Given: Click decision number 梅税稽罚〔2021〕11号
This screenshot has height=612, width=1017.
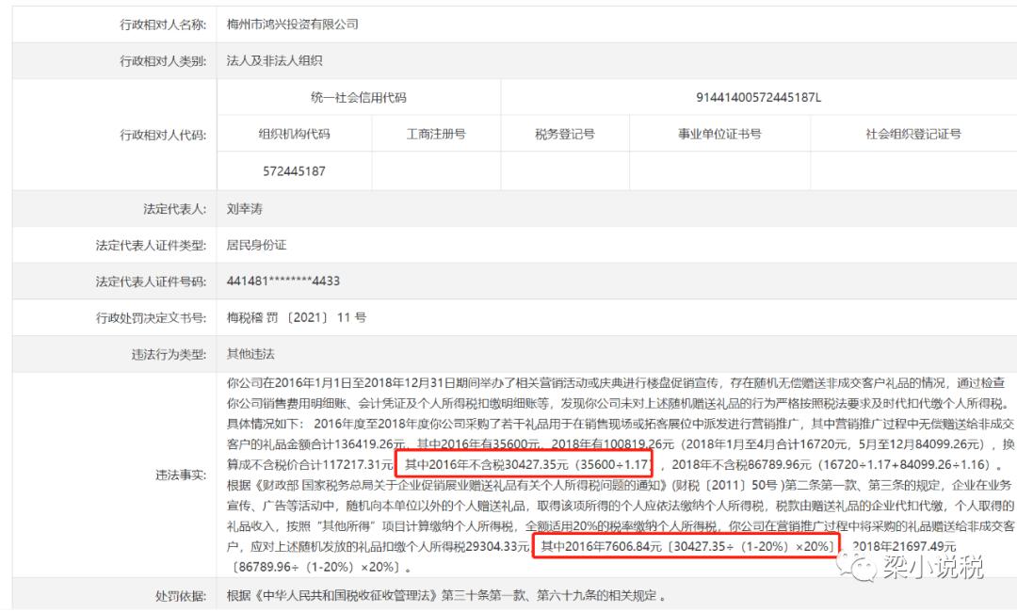Looking at the screenshot, I should (x=297, y=317).
